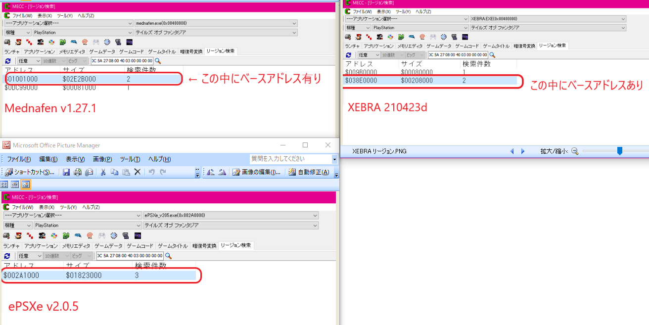Select row $038E0000 in XEBRA window

[x=430, y=80]
